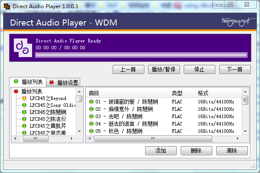Click the 播放/暂停 button

(164, 69)
